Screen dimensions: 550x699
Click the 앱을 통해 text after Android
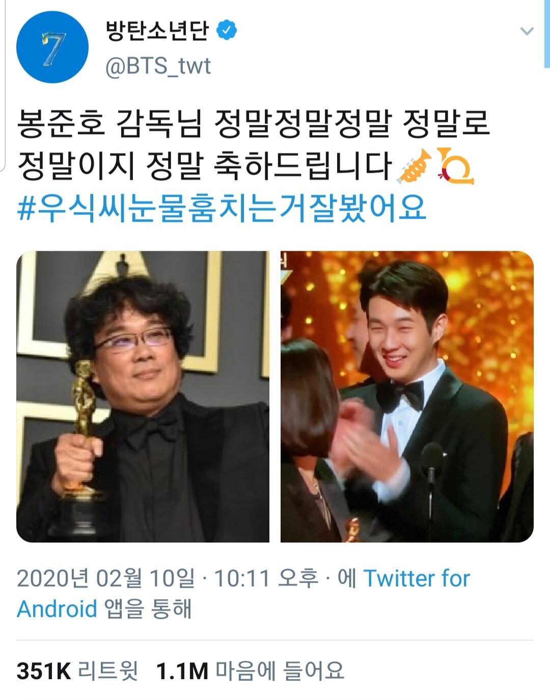tap(148, 609)
